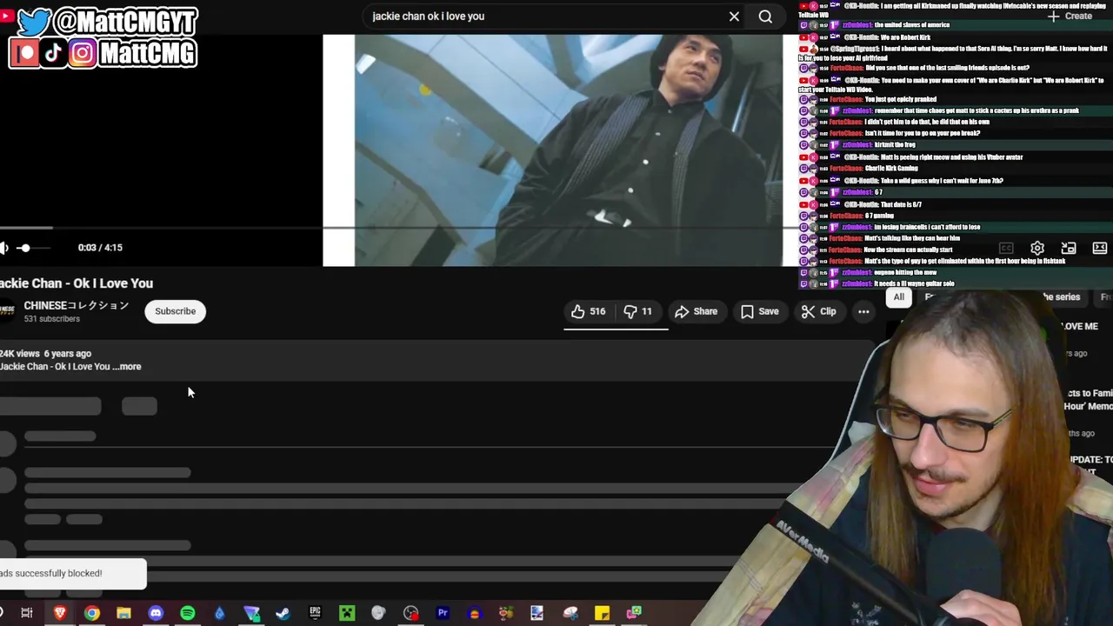Select the All filter chip
Image resolution: width=1113 pixels, height=626 pixels.
(898, 297)
